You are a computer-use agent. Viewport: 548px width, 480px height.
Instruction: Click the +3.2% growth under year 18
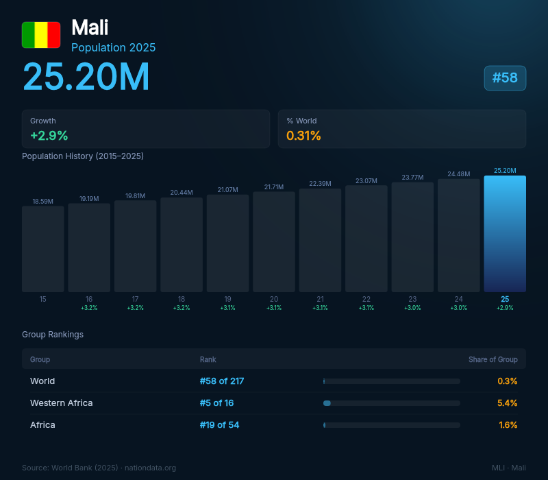(182, 308)
